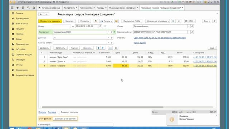Viewport: 229px width, 129px height.
Task: Focus the Комментарий input field
Action: pyautogui.click(x=83, y=125)
